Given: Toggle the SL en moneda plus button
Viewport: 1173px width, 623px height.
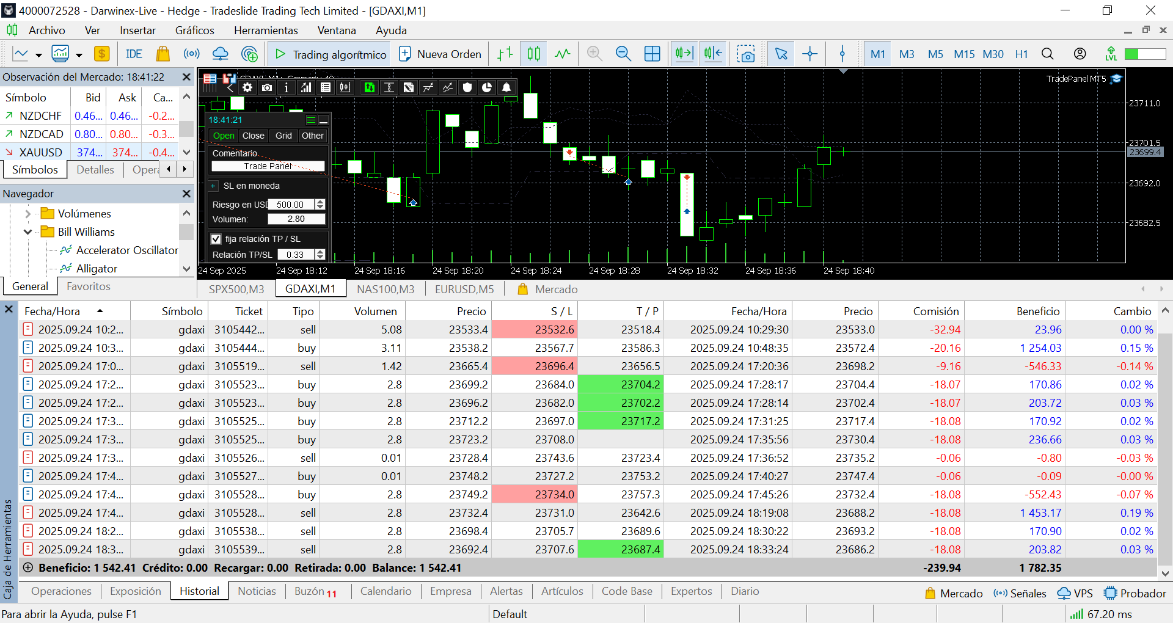Looking at the screenshot, I should point(213,186).
